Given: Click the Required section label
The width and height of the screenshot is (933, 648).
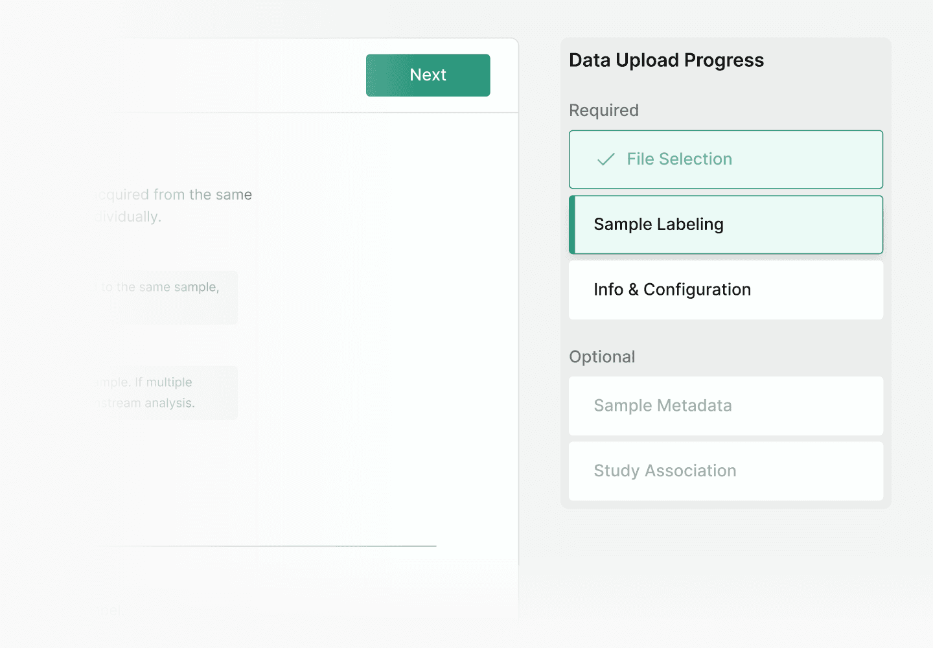Looking at the screenshot, I should pyautogui.click(x=604, y=110).
